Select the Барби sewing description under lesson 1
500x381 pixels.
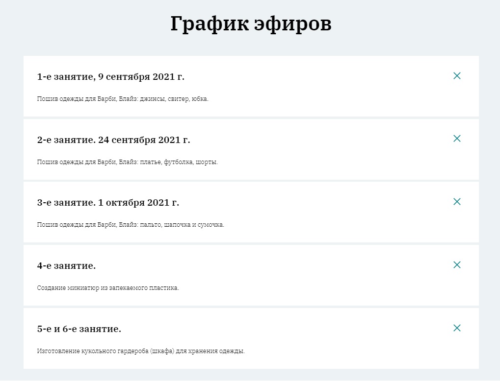123,98
